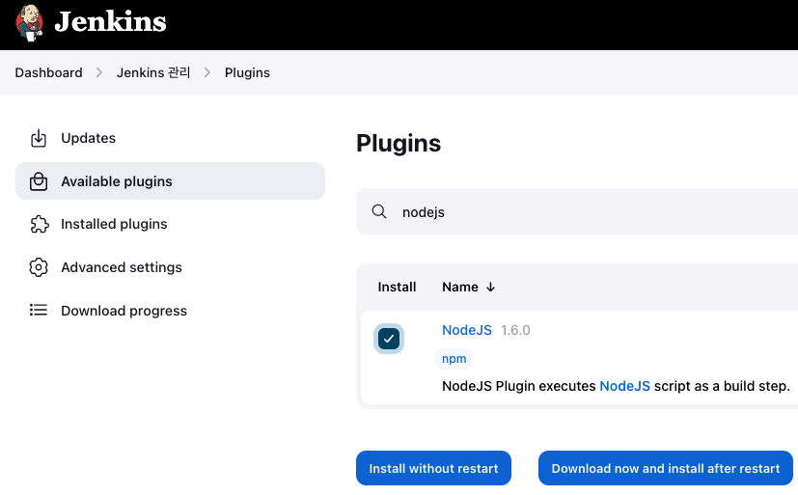Expand the chevron after Jenkins 관리 breadcrumb
The image size is (798, 495).
[207, 72]
